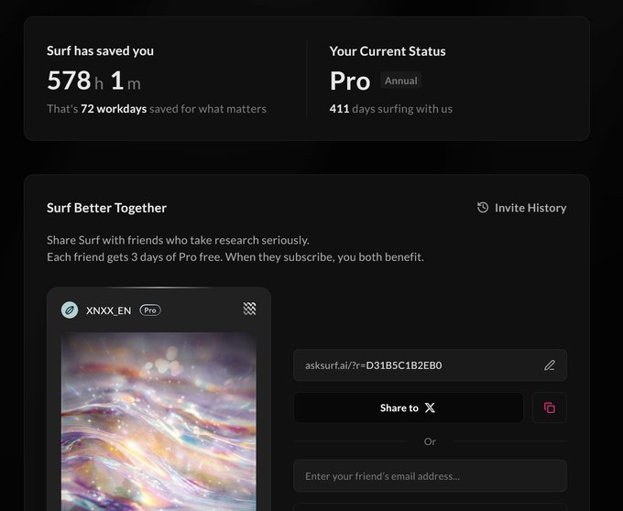Click "Each friend gets 3 days" line
623x511 pixels.
[235, 257]
